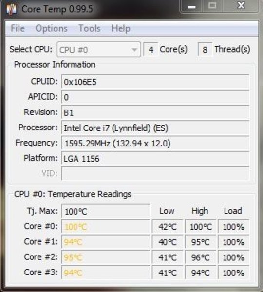Image resolution: width=263 pixels, height=292 pixels.
Task: Click the Core #3 load percentage box
Action: pos(234,273)
